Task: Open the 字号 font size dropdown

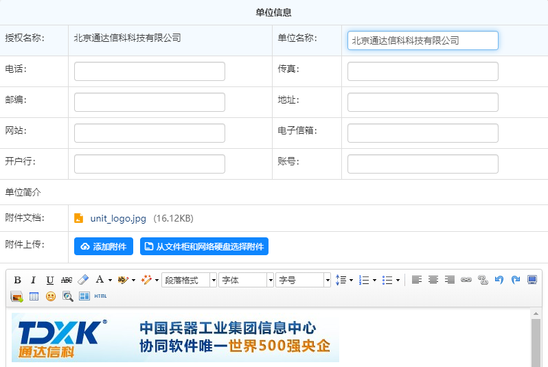Action: [304, 280]
